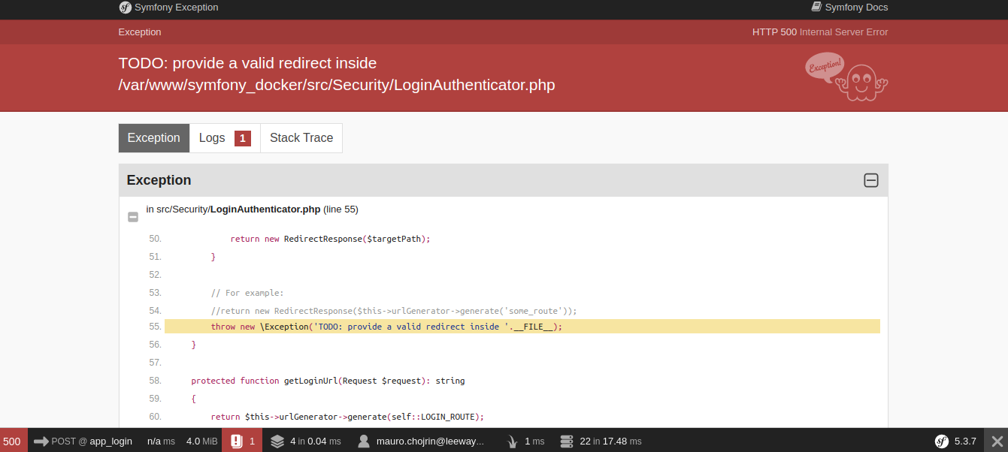Click the Symfony logo in the header
Image resolution: width=1008 pixels, height=452 pixels.
point(126,8)
